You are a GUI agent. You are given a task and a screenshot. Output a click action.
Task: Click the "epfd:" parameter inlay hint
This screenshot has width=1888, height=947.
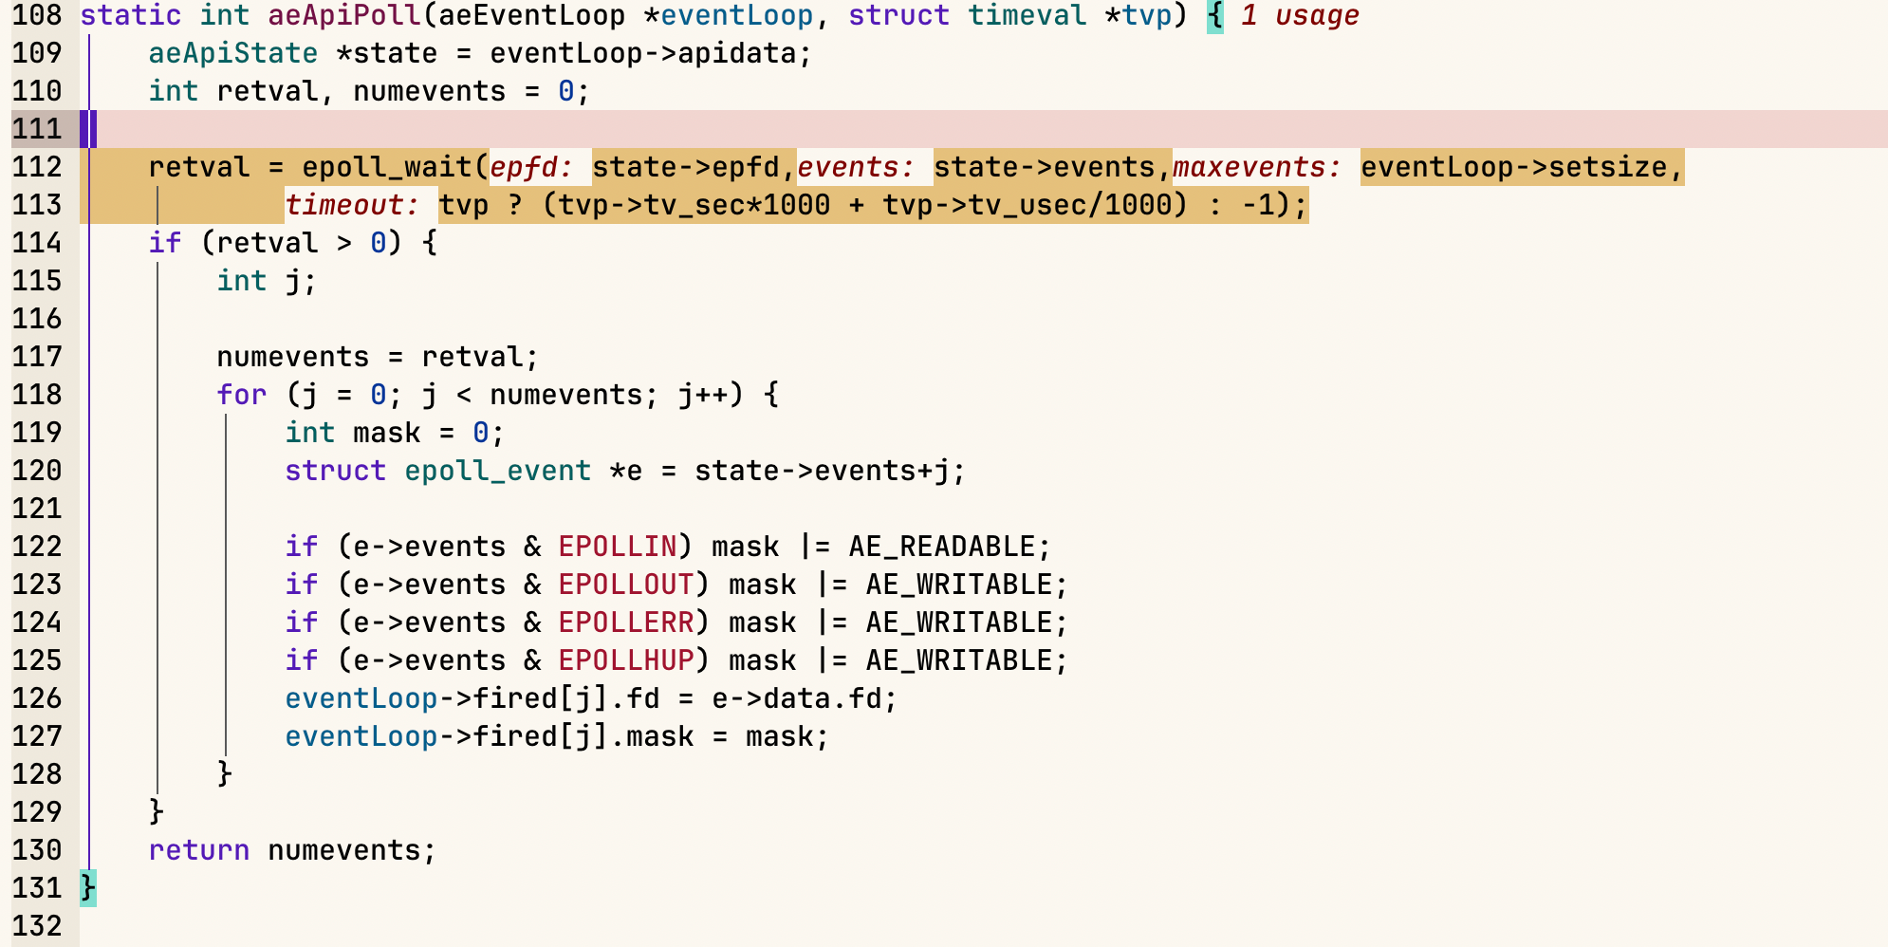tap(531, 167)
